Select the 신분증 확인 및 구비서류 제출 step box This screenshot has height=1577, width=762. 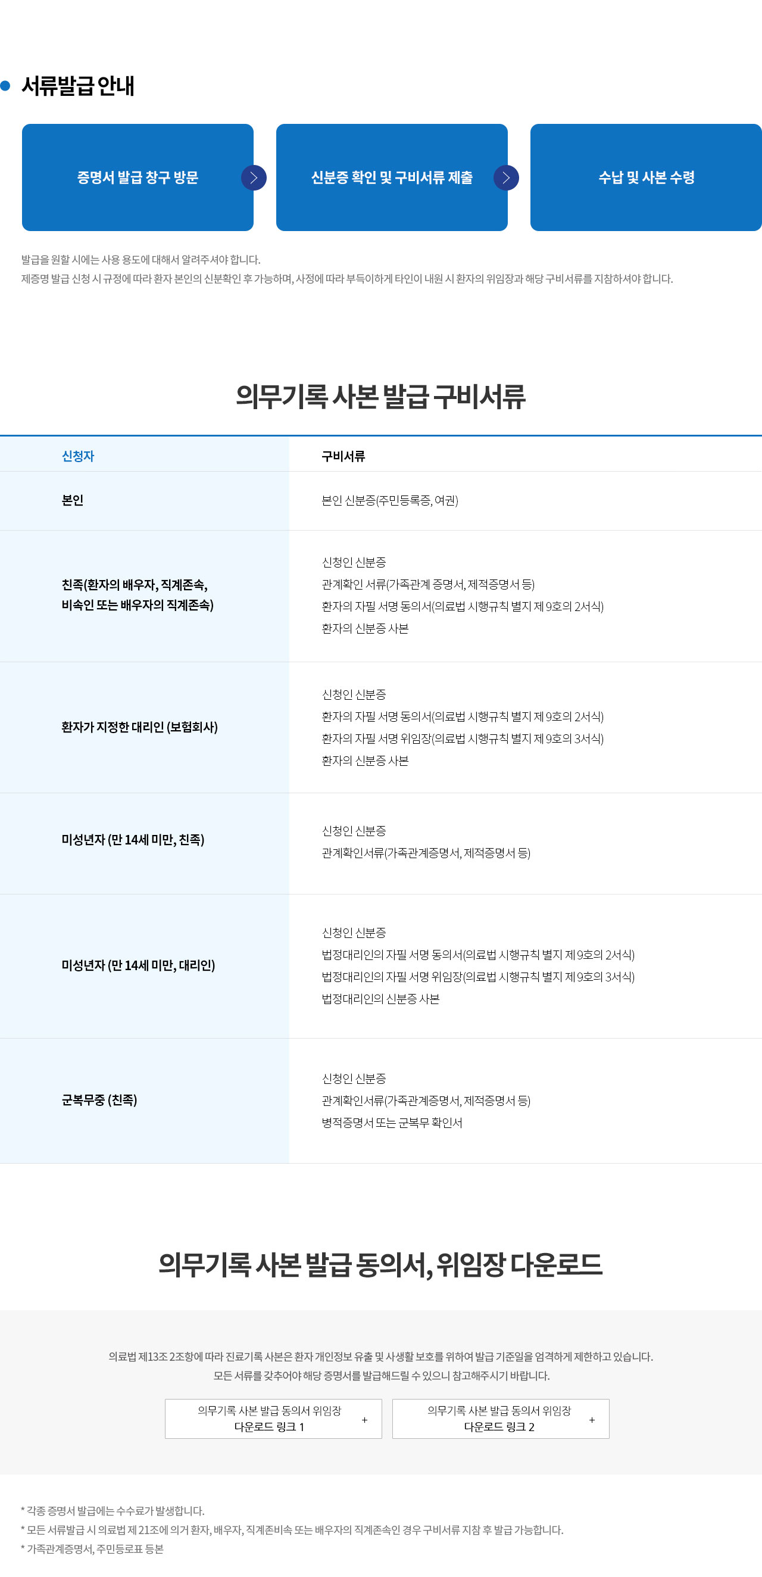coord(392,177)
